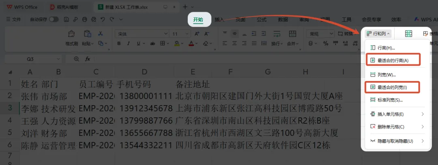The image size is (438, 165).
Task: Choose 标准列宽(S)... menu item
Action: pos(396,100)
